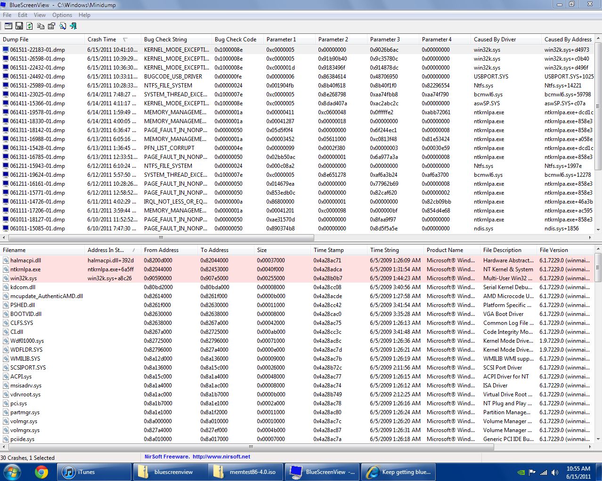Select the kdcom.dll driver row
602x481 pixels.
click(x=298, y=287)
